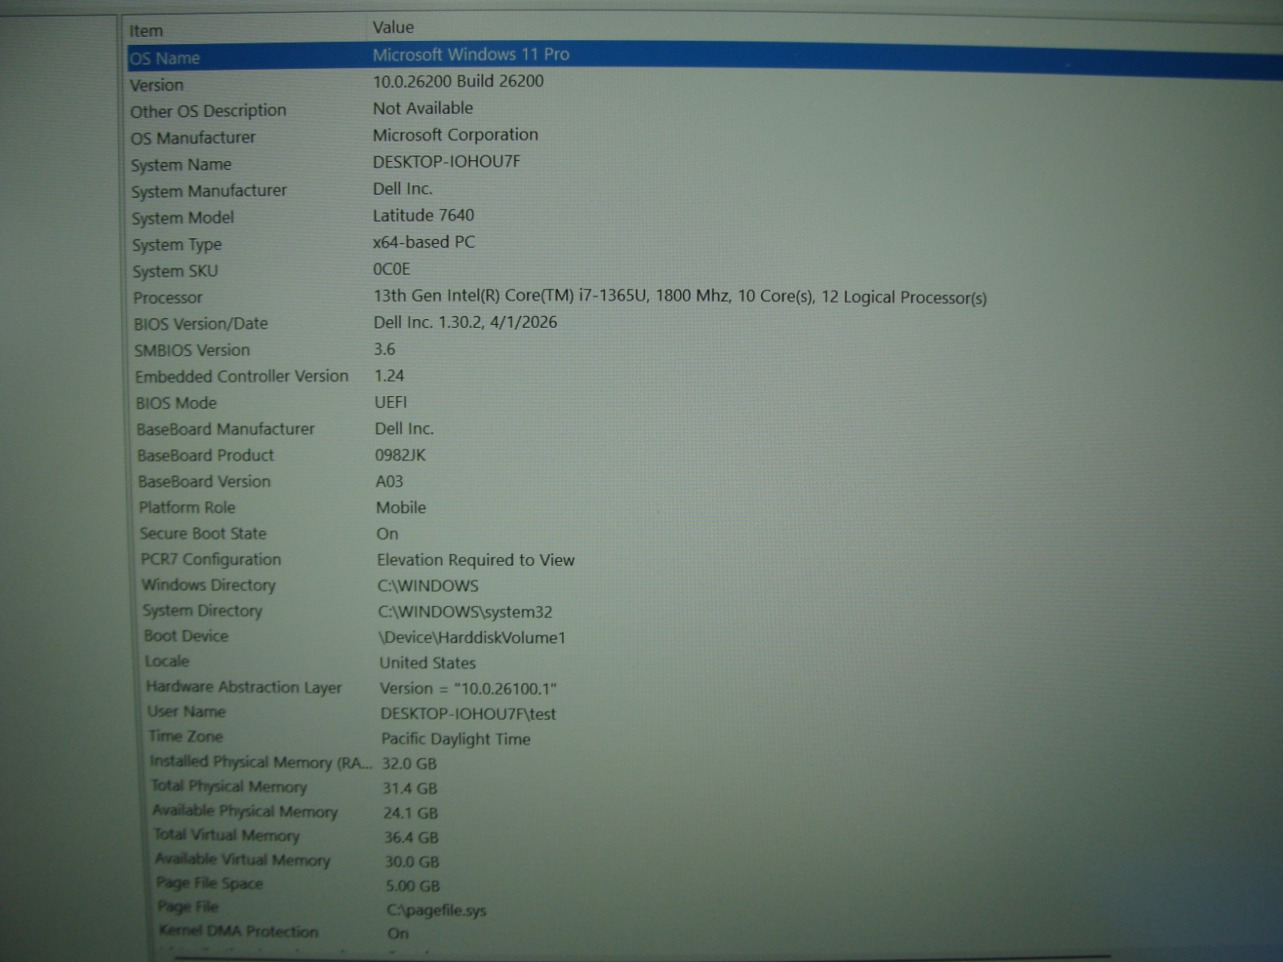Select the Time Zone label
The height and width of the screenshot is (962, 1283).
(x=185, y=736)
